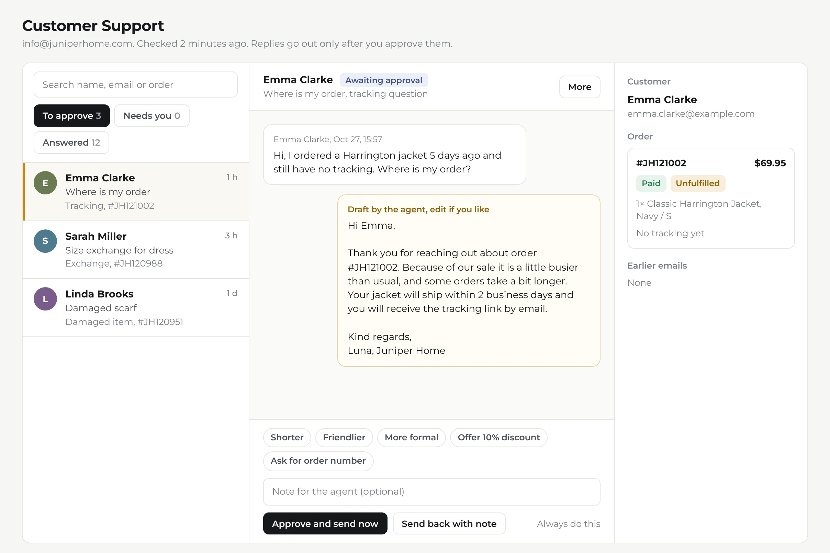Click the Awaiting approval status badge
The image size is (830, 553).
click(383, 80)
